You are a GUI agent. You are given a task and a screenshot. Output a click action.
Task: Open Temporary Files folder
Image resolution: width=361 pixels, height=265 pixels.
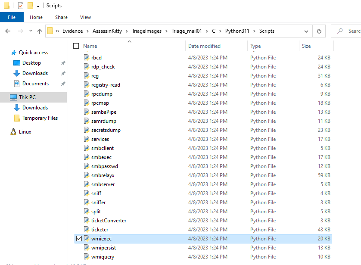[x=40, y=118]
